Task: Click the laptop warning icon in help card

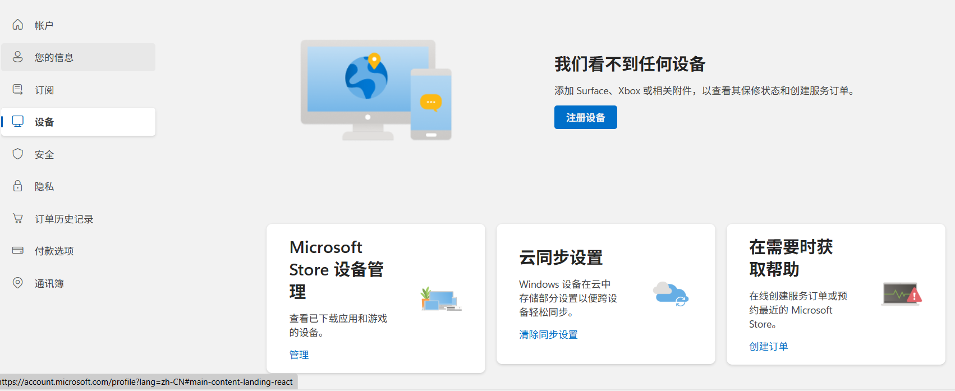Action: [x=902, y=294]
